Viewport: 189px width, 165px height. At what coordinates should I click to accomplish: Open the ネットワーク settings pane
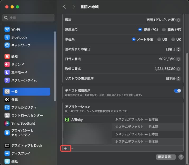click(26, 45)
